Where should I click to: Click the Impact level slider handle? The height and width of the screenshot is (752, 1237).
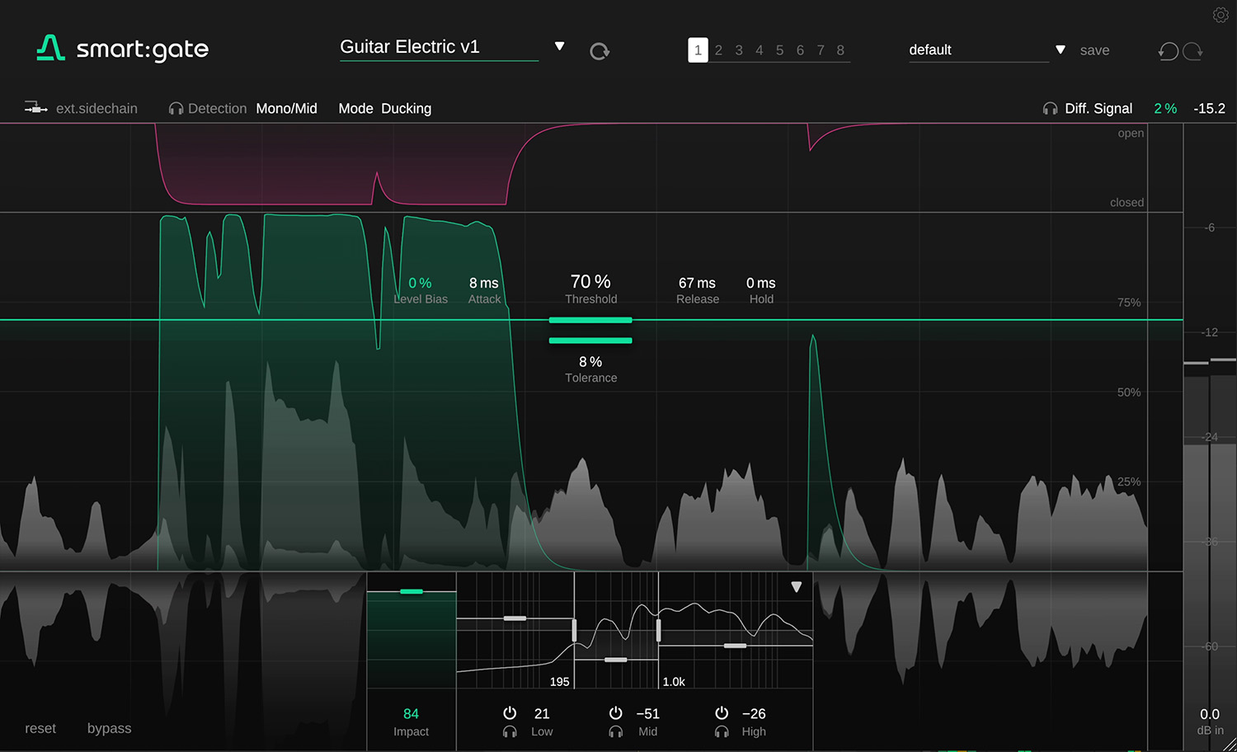(x=412, y=591)
